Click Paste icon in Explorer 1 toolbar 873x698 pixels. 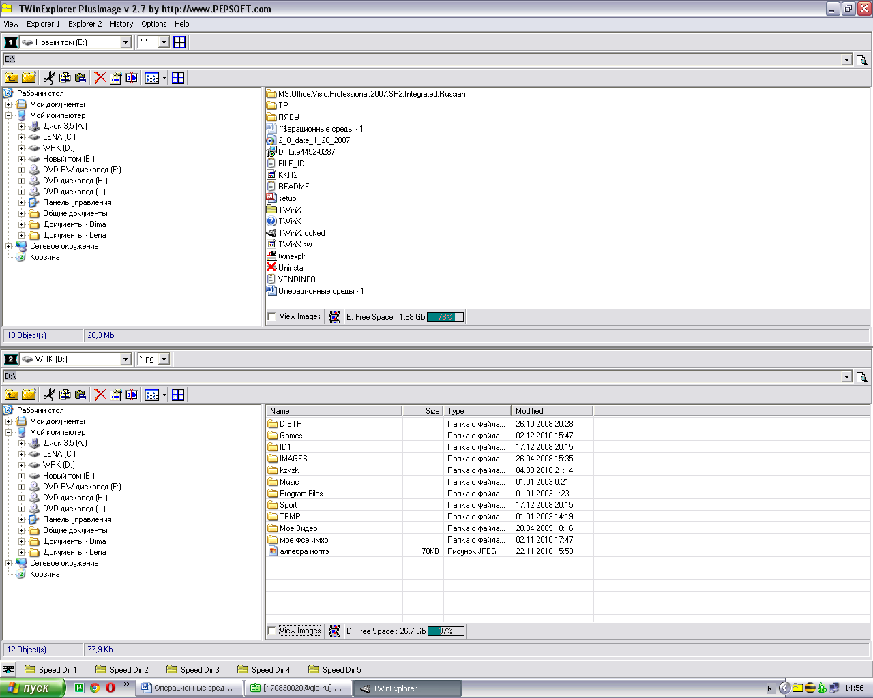(80, 78)
